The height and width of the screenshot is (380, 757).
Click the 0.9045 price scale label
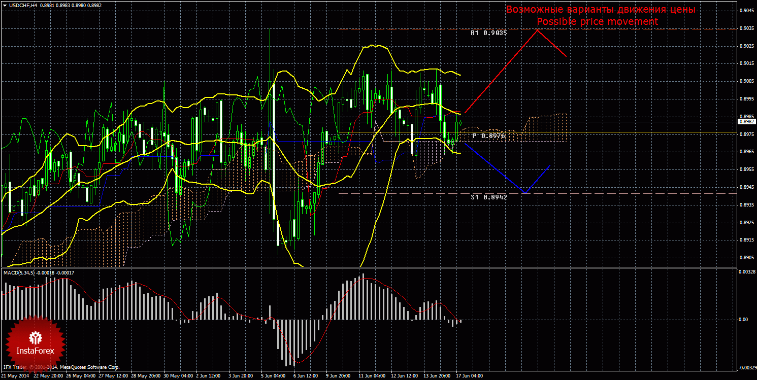(745, 11)
